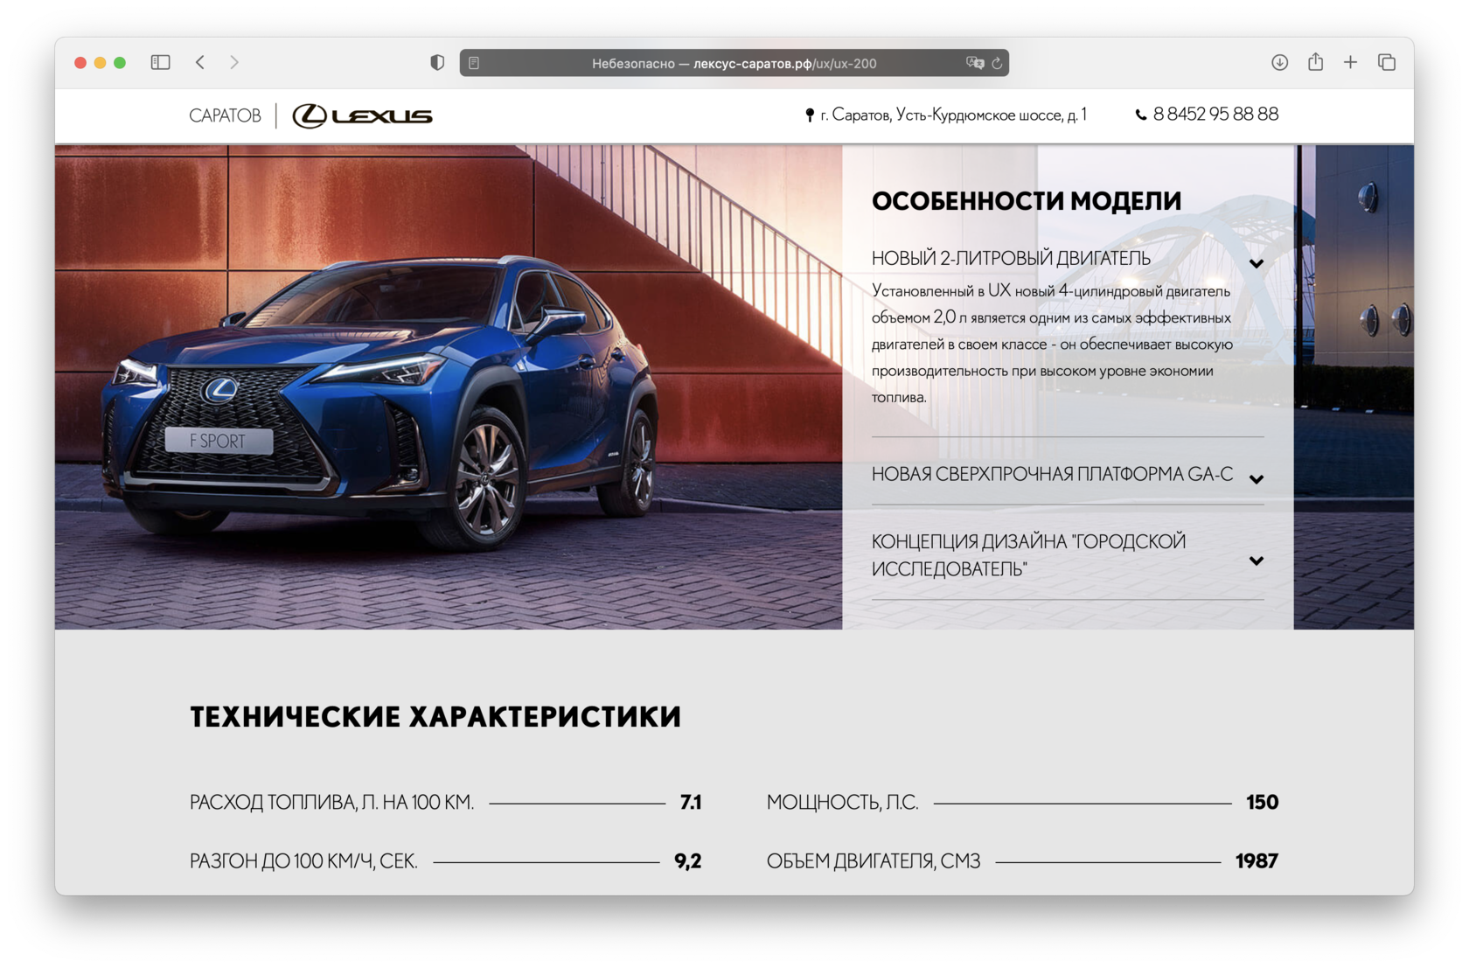Click the F SPORT license plate
The width and height of the screenshot is (1469, 968).
tap(219, 441)
